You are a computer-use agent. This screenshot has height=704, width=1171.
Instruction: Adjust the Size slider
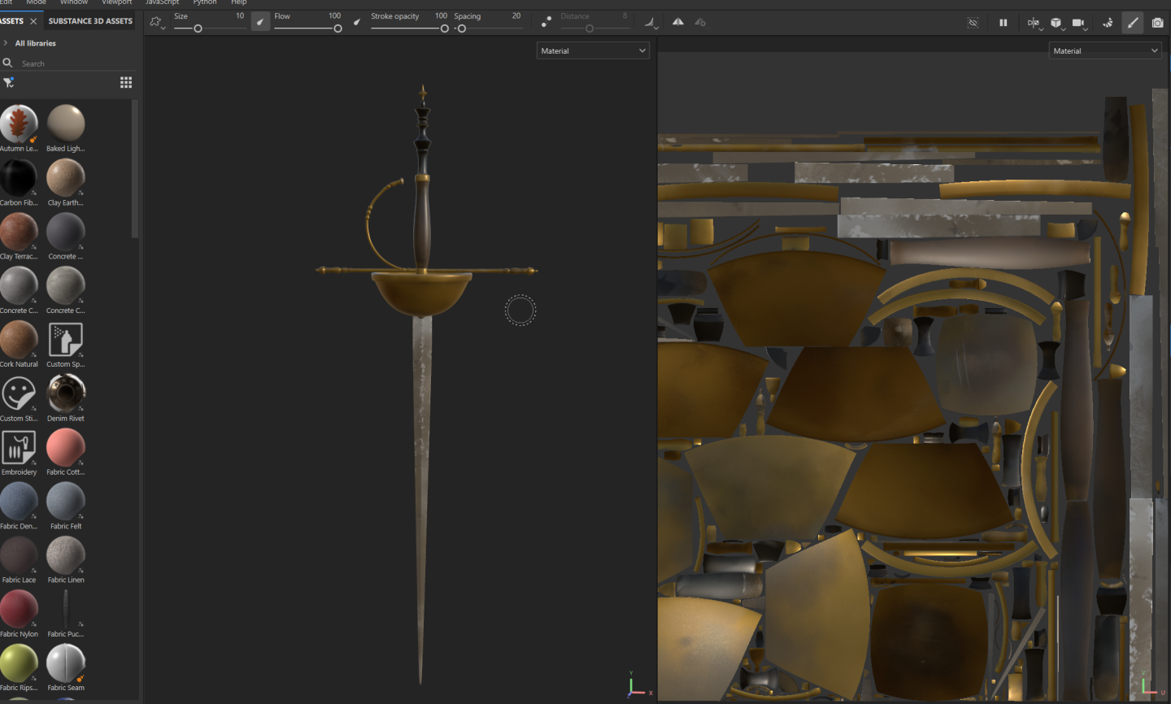(210, 28)
